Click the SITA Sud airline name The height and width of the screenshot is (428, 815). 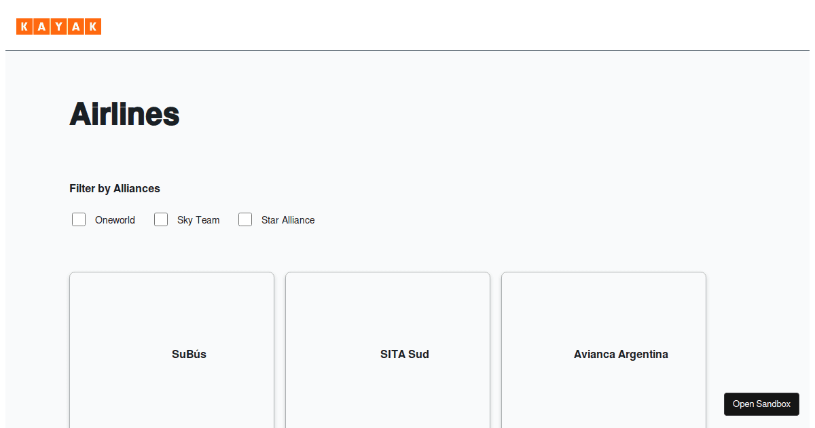(x=405, y=354)
